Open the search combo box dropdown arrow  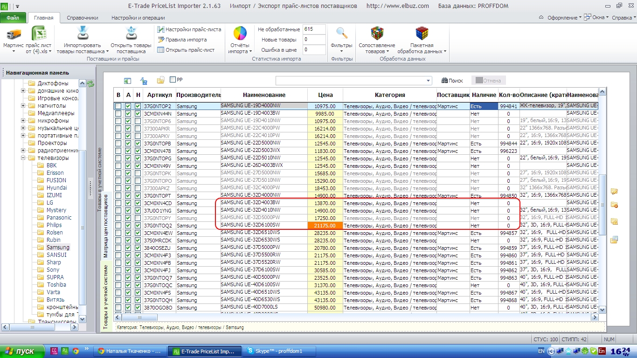coord(429,81)
